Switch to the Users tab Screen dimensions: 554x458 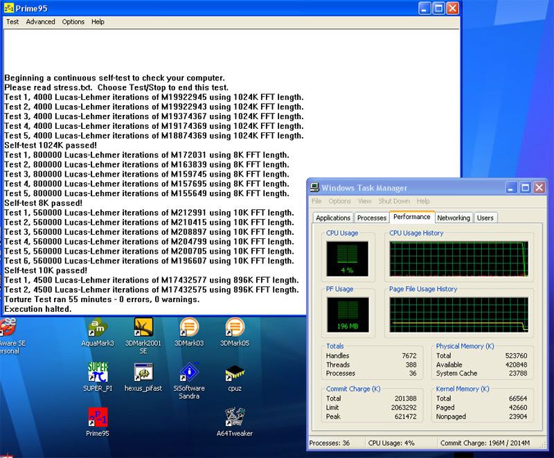pos(485,218)
